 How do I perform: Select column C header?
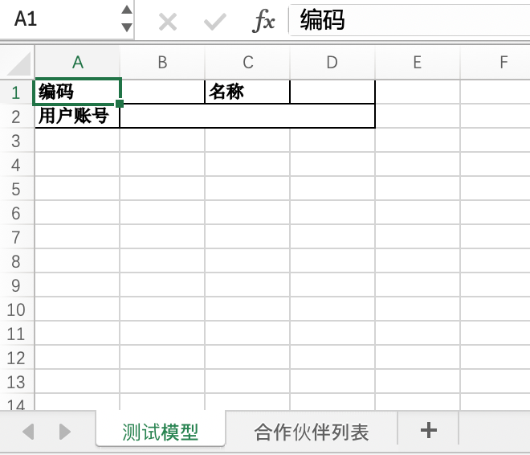click(x=247, y=63)
